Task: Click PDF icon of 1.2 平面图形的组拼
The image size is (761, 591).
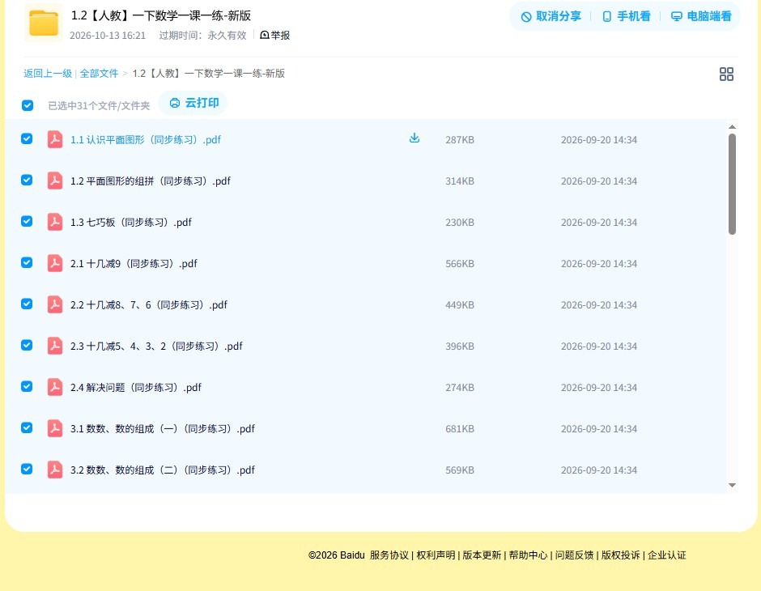Action: 55,181
